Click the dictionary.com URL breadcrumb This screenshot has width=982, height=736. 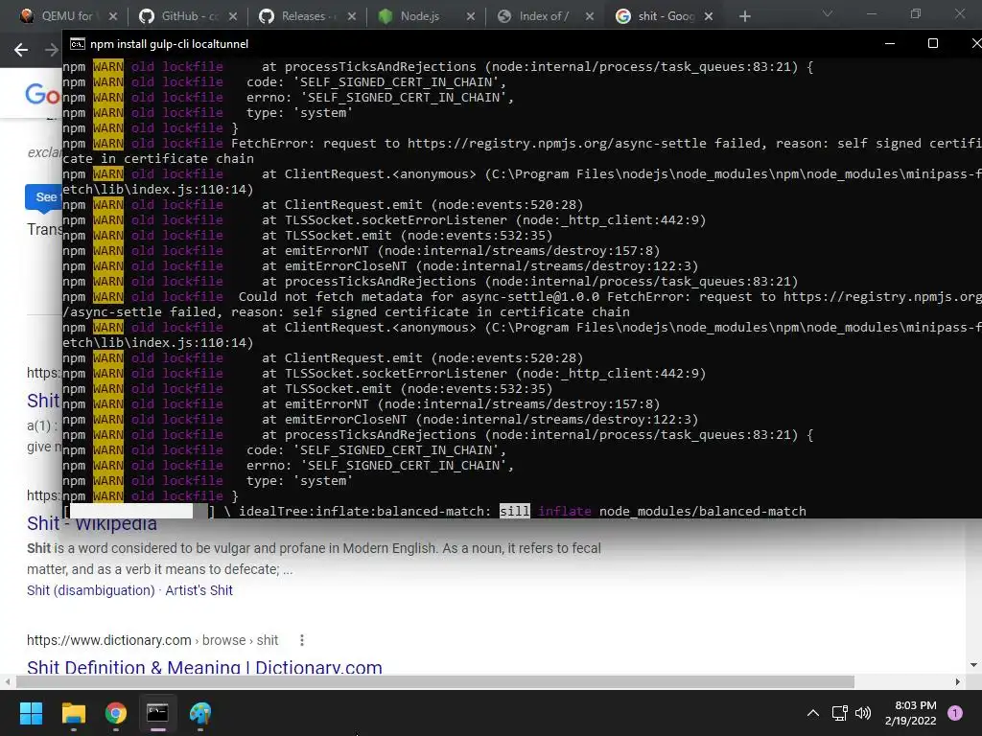(x=152, y=640)
